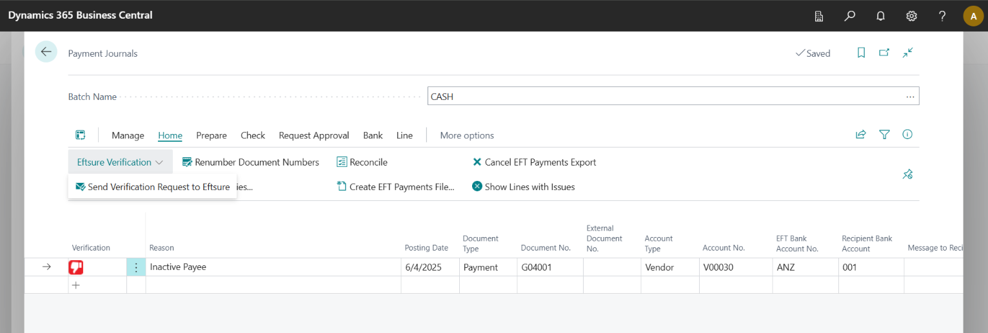The height and width of the screenshot is (333, 988).
Task: Click the Dynamics 365 Business Central title
Action: 81,15
